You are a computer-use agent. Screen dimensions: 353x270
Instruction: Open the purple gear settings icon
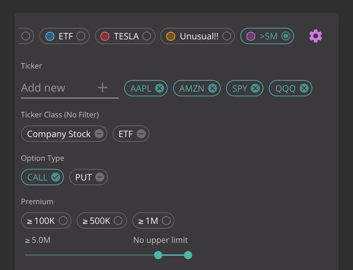pos(316,36)
